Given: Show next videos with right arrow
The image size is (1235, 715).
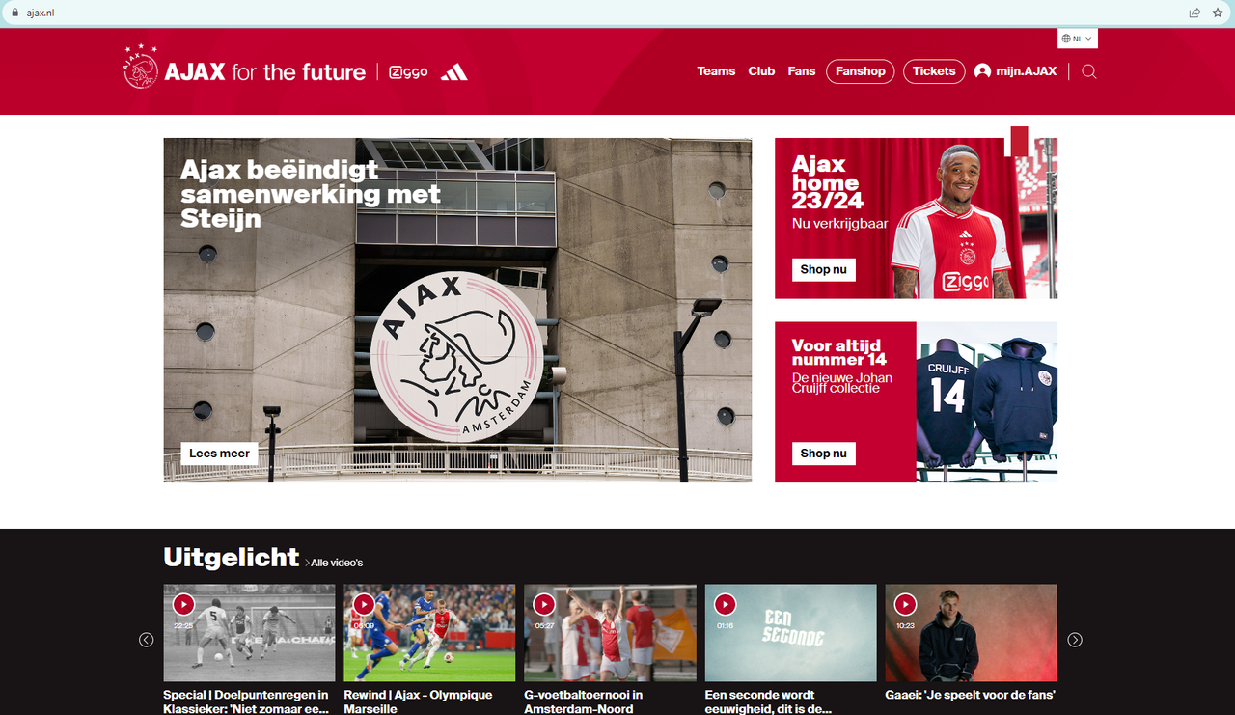Looking at the screenshot, I should (x=1075, y=640).
